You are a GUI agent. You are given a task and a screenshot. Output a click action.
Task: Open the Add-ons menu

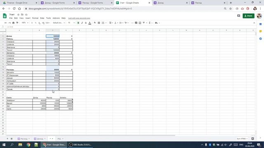click(x=56, y=18)
